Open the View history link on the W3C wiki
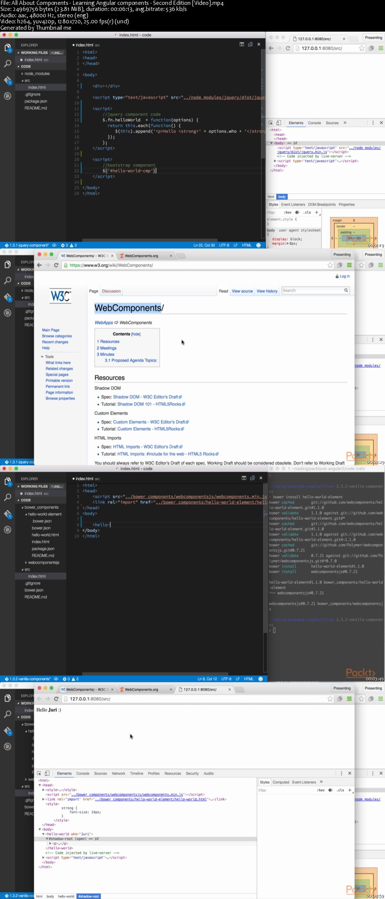The width and height of the screenshot is (385, 899). [267, 291]
